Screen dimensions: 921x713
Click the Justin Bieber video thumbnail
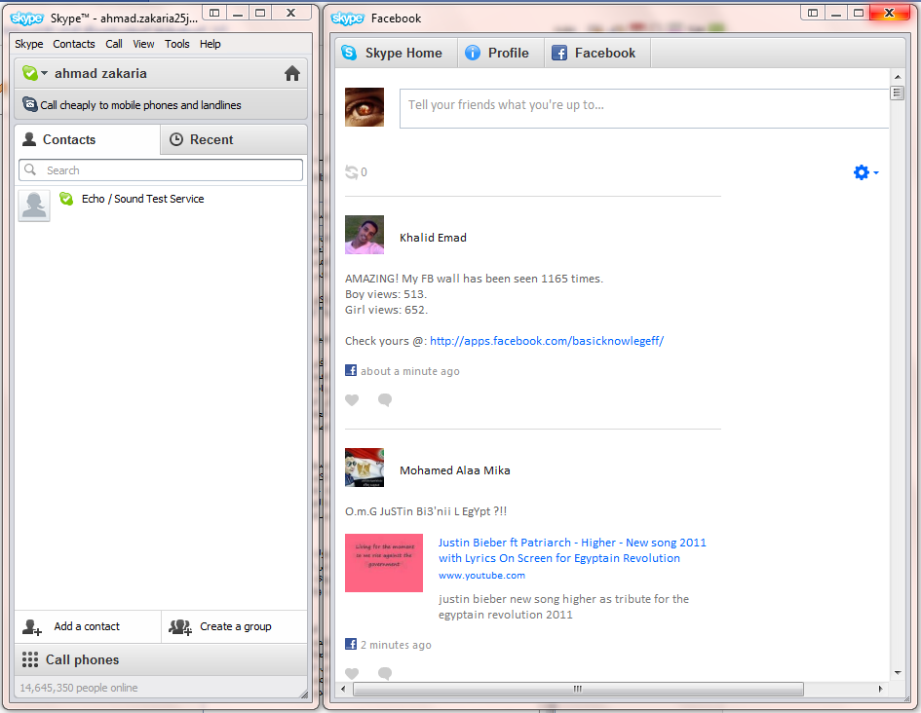click(x=384, y=563)
